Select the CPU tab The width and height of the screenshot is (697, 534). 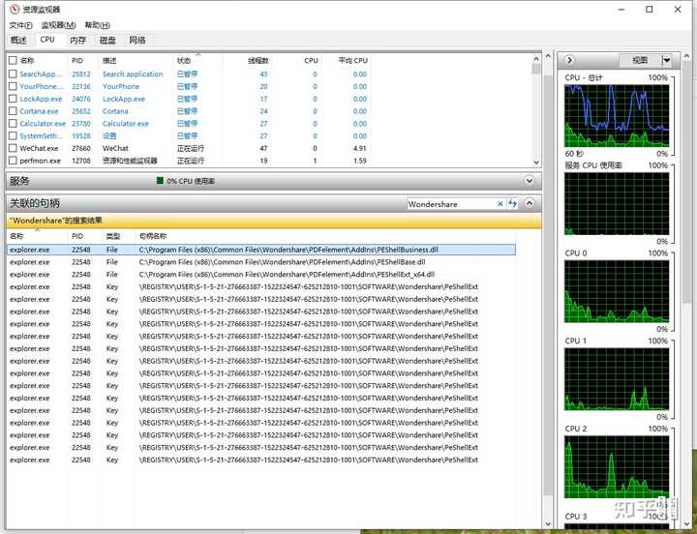pyautogui.click(x=47, y=40)
